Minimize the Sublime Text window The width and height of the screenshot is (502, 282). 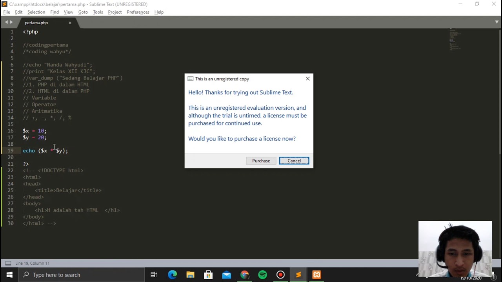(x=460, y=4)
